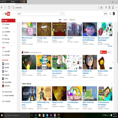118x118 pixels.
Task: Switch to the Subscriptions tab
Action: tap(72, 20)
